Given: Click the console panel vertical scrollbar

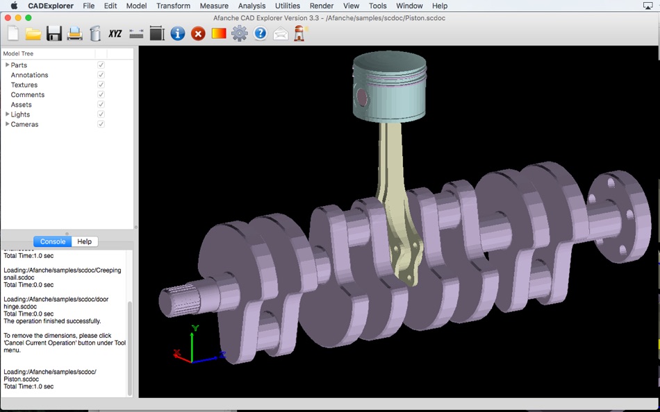Looking at the screenshot, I should (130, 349).
